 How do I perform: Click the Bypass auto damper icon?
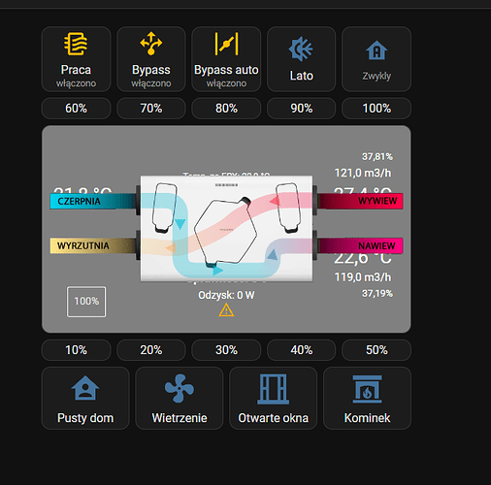click(226, 44)
